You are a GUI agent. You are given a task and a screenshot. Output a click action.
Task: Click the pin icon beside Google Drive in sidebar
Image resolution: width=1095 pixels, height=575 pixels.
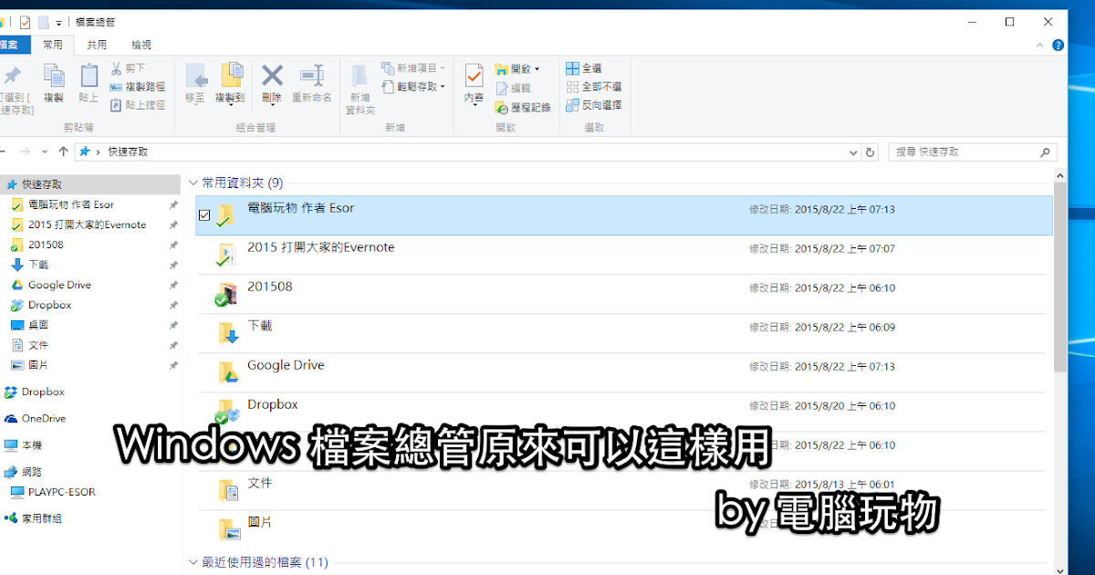173,285
